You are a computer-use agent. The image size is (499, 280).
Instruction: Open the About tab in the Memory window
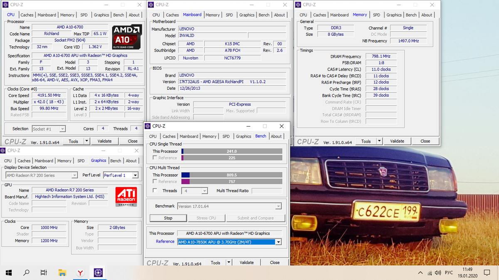point(427,15)
